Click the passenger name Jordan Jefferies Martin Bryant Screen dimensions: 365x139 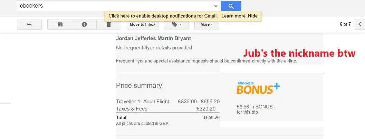153,38
